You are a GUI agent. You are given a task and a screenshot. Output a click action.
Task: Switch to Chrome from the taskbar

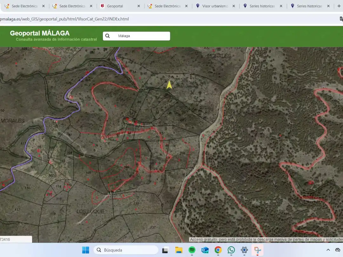click(218, 250)
